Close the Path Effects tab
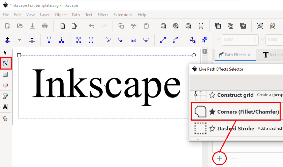 [249, 55]
